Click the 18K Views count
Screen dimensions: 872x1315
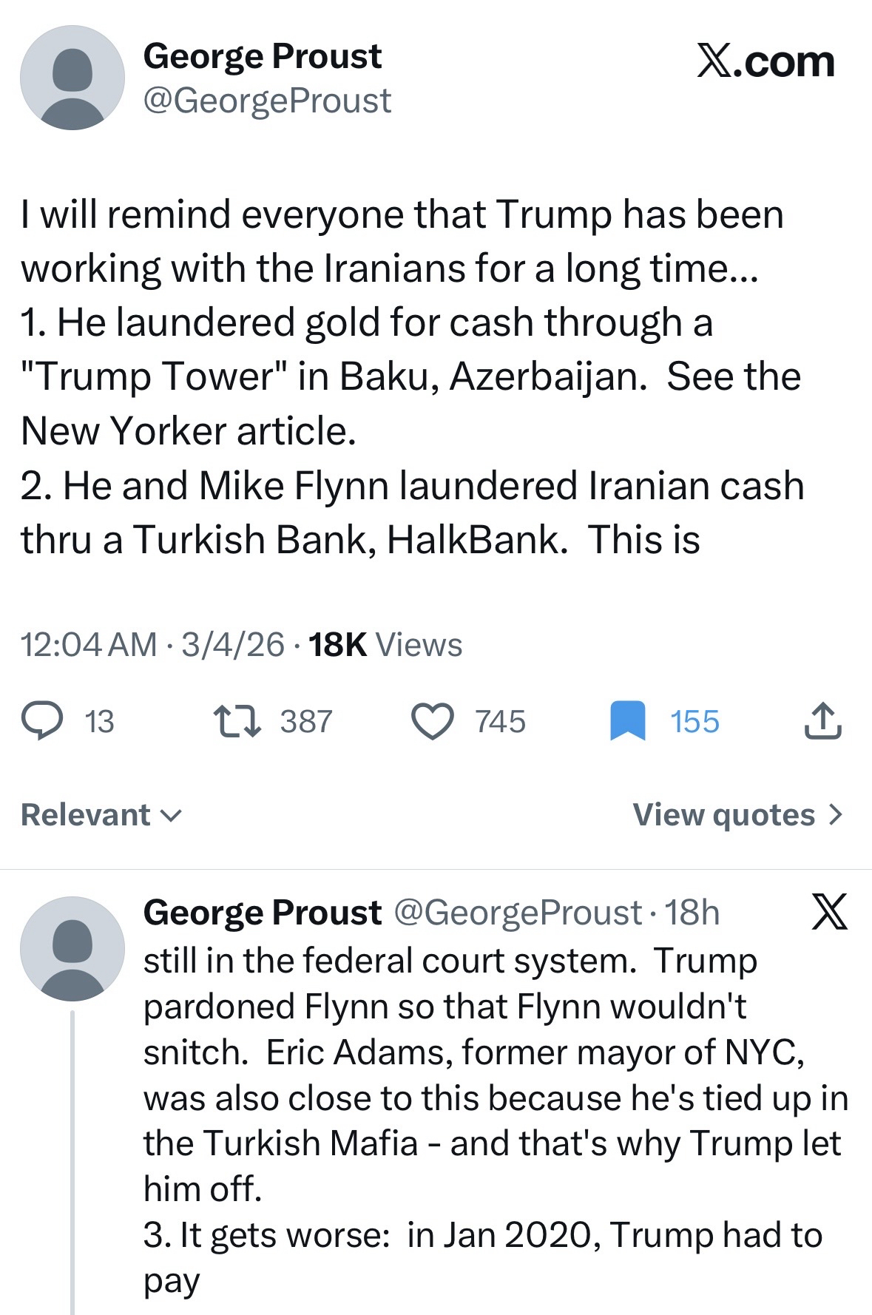coord(385,645)
